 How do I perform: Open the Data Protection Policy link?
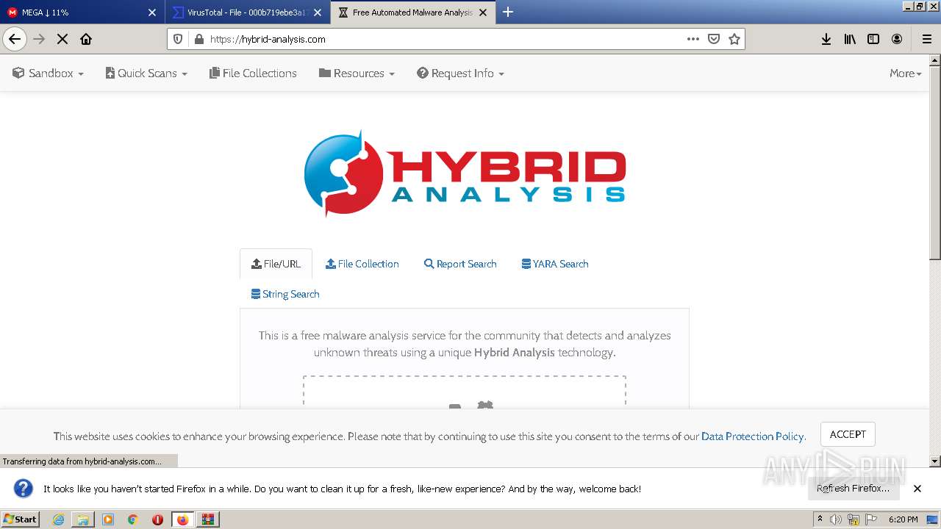click(x=753, y=436)
